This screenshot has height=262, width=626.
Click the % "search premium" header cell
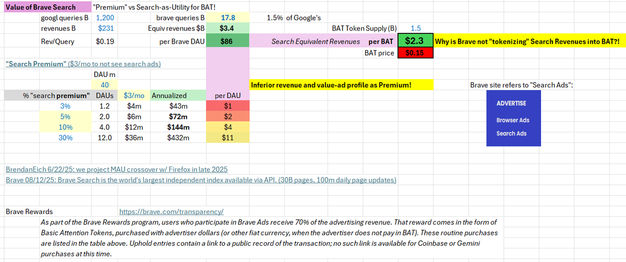pyautogui.click(x=47, y=95)
